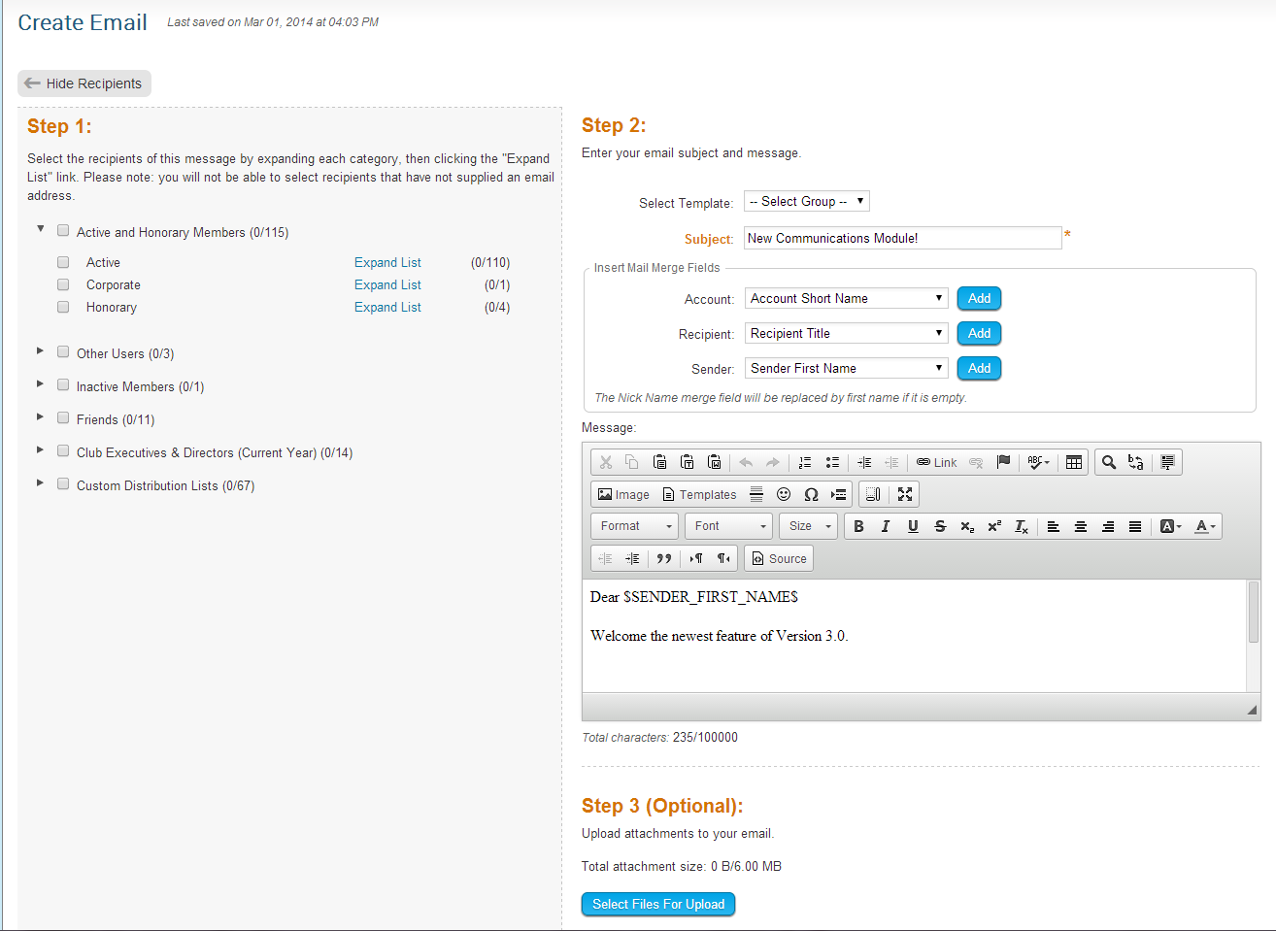Check the Friends checkbox
The height and width of the screenshot is (931, 1276).
coord(63,418)
